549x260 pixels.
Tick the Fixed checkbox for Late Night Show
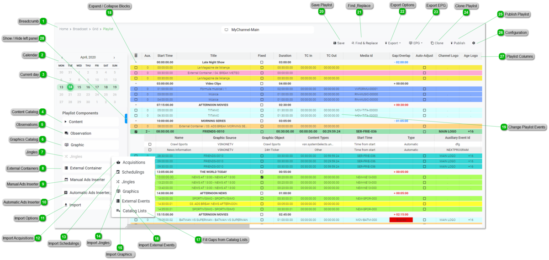[x=262, y=62]
